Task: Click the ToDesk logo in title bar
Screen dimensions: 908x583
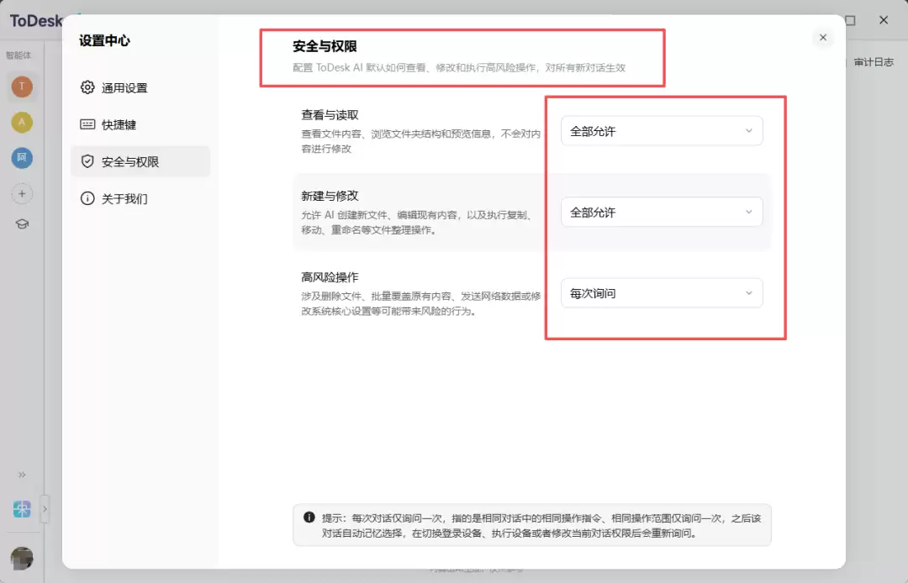Action: click(36, 21)
